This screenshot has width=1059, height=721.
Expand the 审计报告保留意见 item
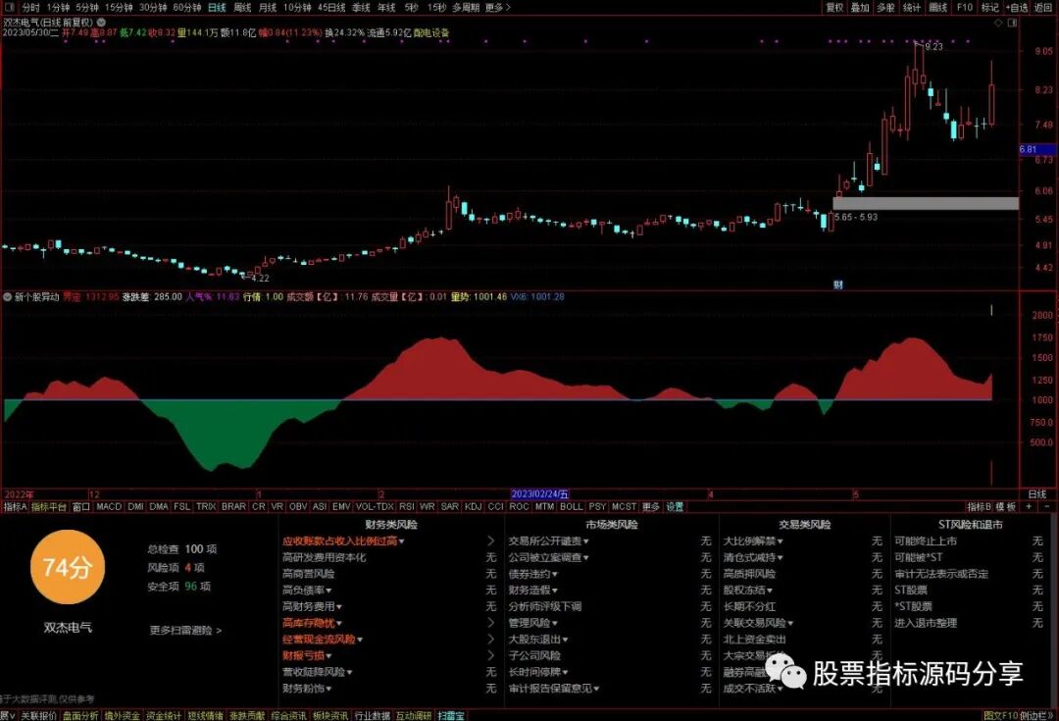[x=554, y=688]
